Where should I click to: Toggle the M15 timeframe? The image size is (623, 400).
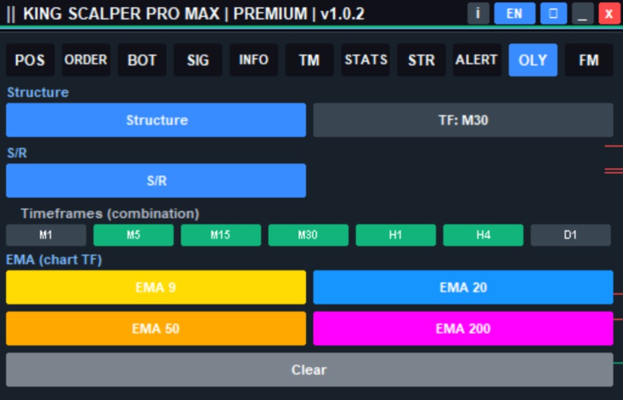[221, 235]
